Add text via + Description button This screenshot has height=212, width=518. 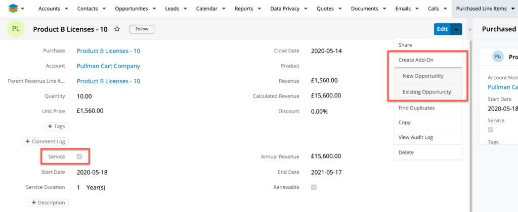click(49, 202)
